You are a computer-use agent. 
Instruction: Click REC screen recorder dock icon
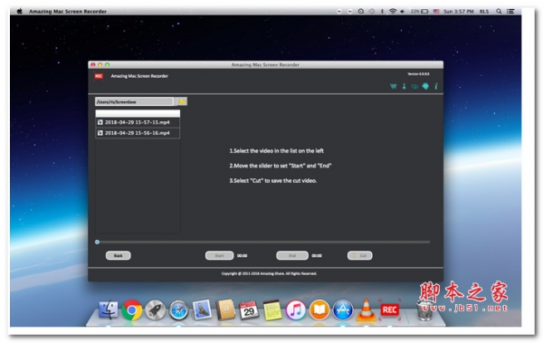[389, 310]
